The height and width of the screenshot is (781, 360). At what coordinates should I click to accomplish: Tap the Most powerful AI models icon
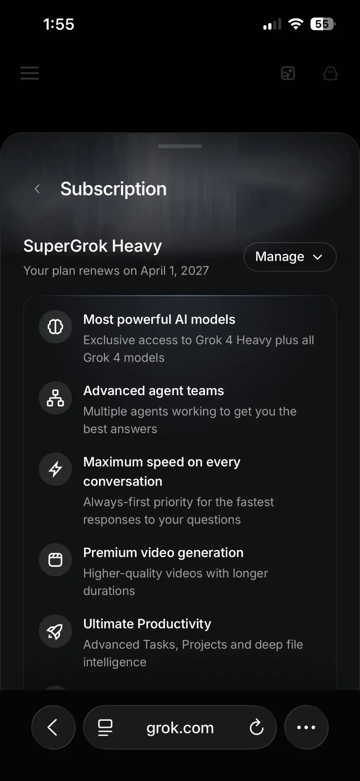[x=56, y=327]
